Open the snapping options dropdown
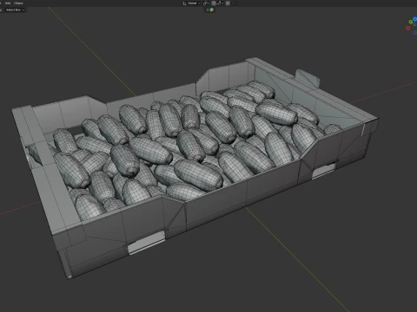Viewport: 417px width, 312px height. [220, 3]
